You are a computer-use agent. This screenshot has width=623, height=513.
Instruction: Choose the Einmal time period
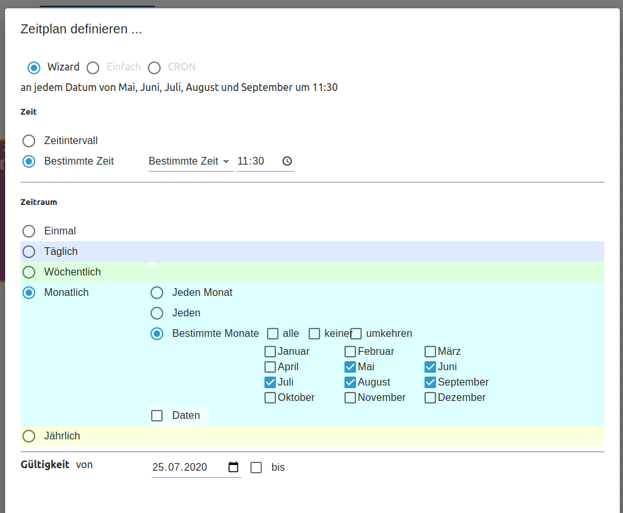point(29,231)
